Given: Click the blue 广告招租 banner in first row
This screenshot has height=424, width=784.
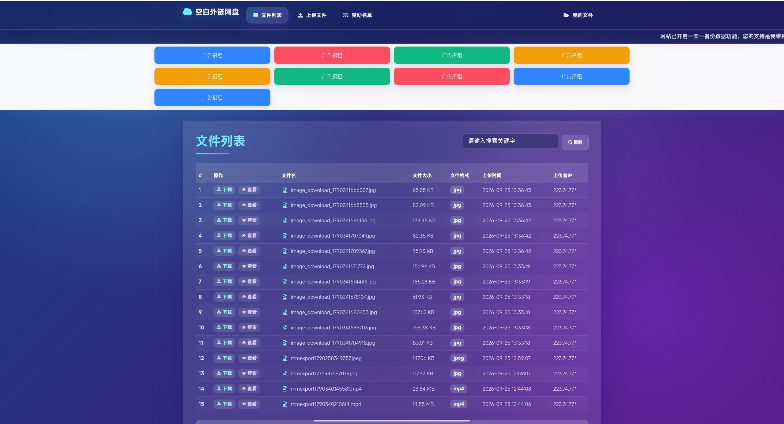Looking at the screenshot, I should [212, 55].
